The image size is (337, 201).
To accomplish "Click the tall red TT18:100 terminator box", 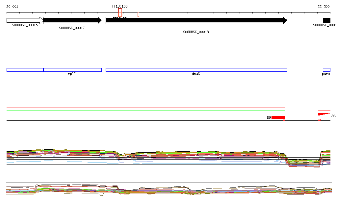I will [120, 13].
